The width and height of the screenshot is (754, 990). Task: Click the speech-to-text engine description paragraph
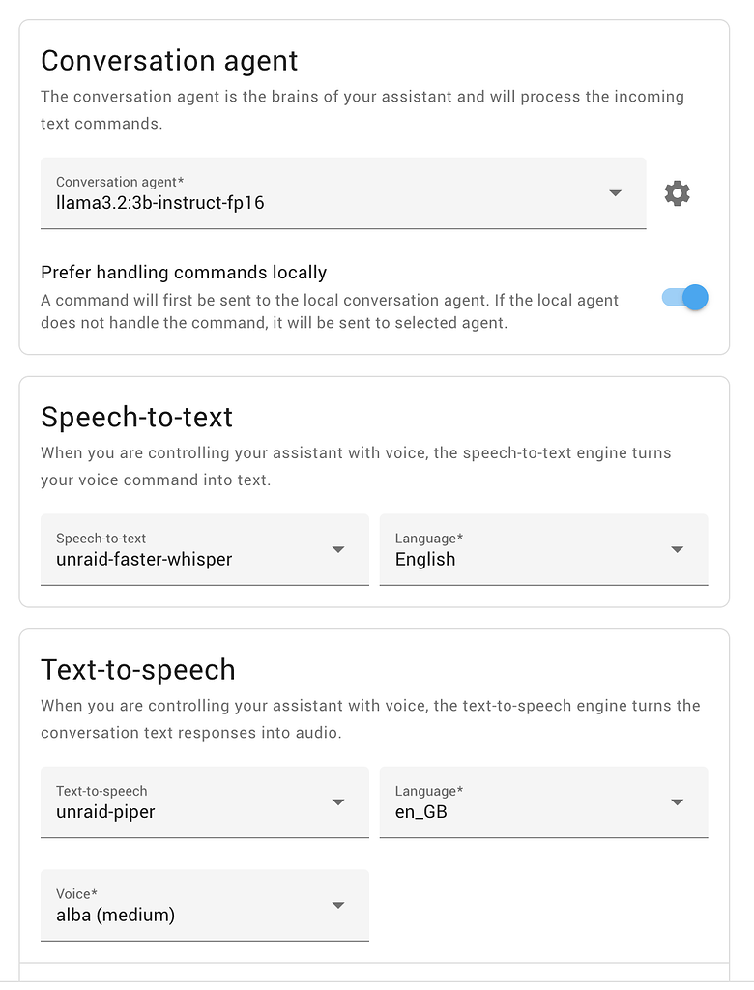coord(355,466)
